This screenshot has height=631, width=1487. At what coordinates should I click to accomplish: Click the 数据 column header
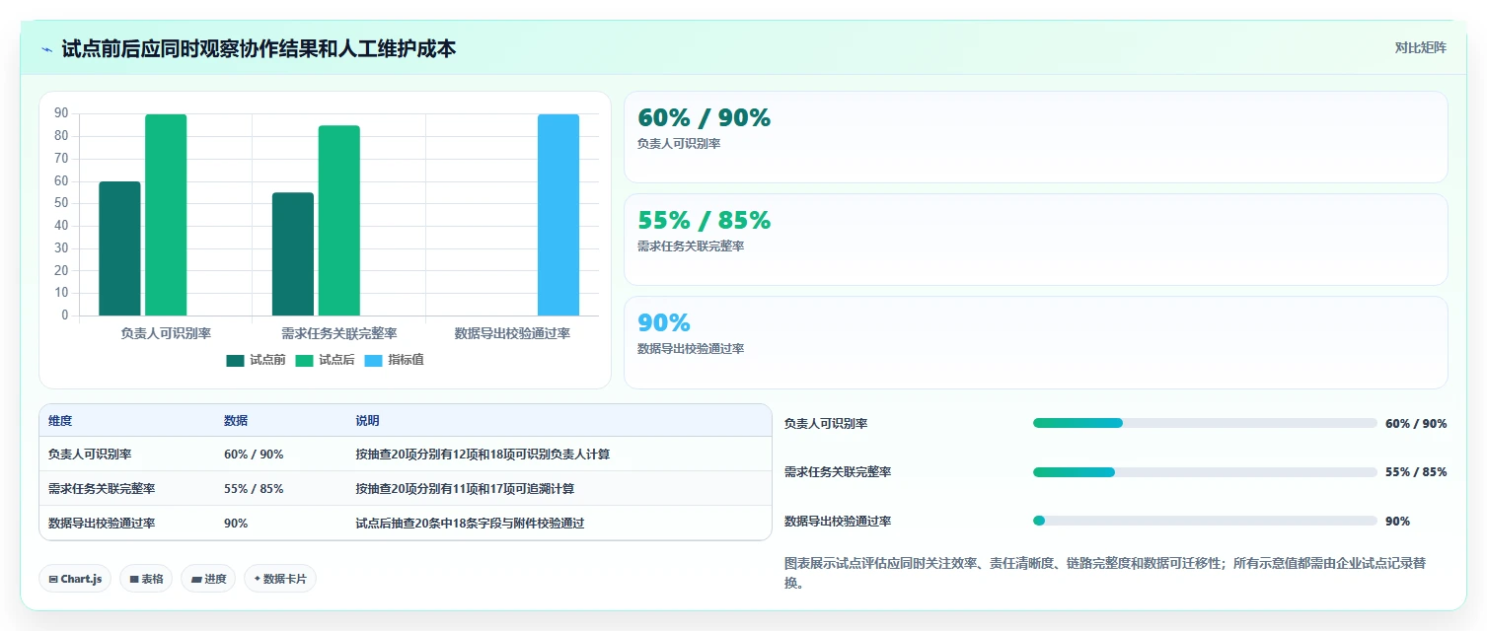pos(236,421)
